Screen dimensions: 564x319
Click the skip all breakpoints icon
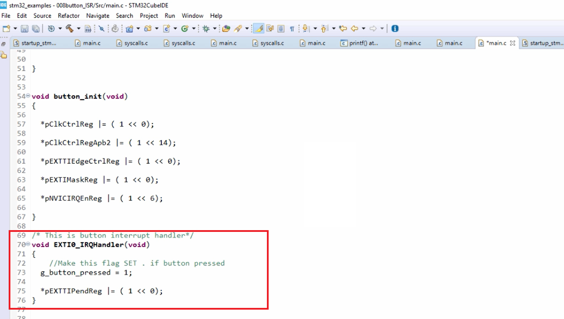[x=101, y=29]
